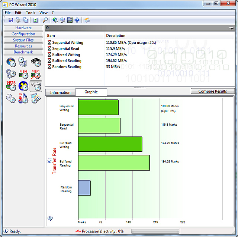
Task: Click the blue Random Reading bar
Action: 84,188
